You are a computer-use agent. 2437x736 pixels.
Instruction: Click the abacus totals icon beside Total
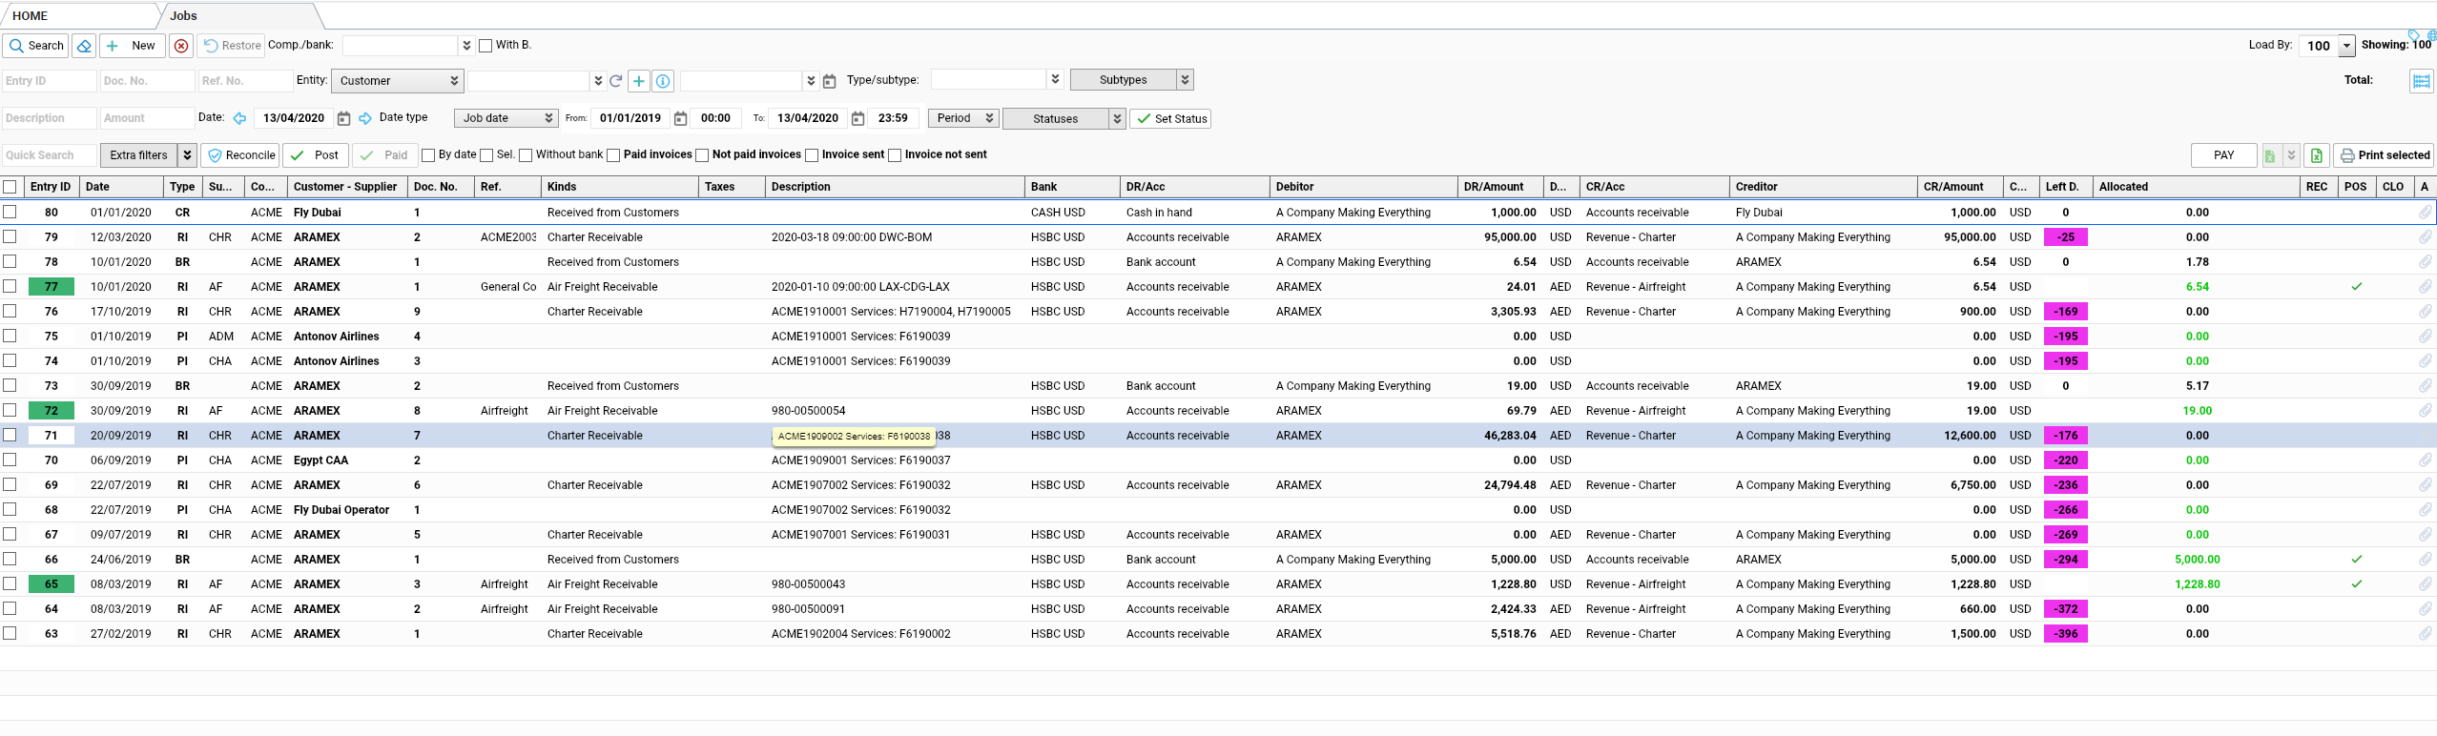click(x=2421, y=81)
